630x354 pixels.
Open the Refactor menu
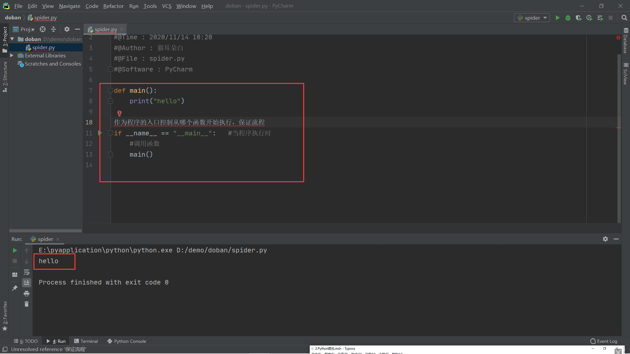(113, 6)
